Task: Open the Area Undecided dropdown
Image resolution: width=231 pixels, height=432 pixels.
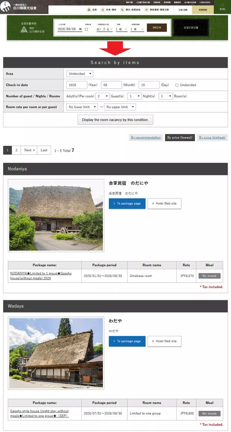Action: [x=80, y=74]
